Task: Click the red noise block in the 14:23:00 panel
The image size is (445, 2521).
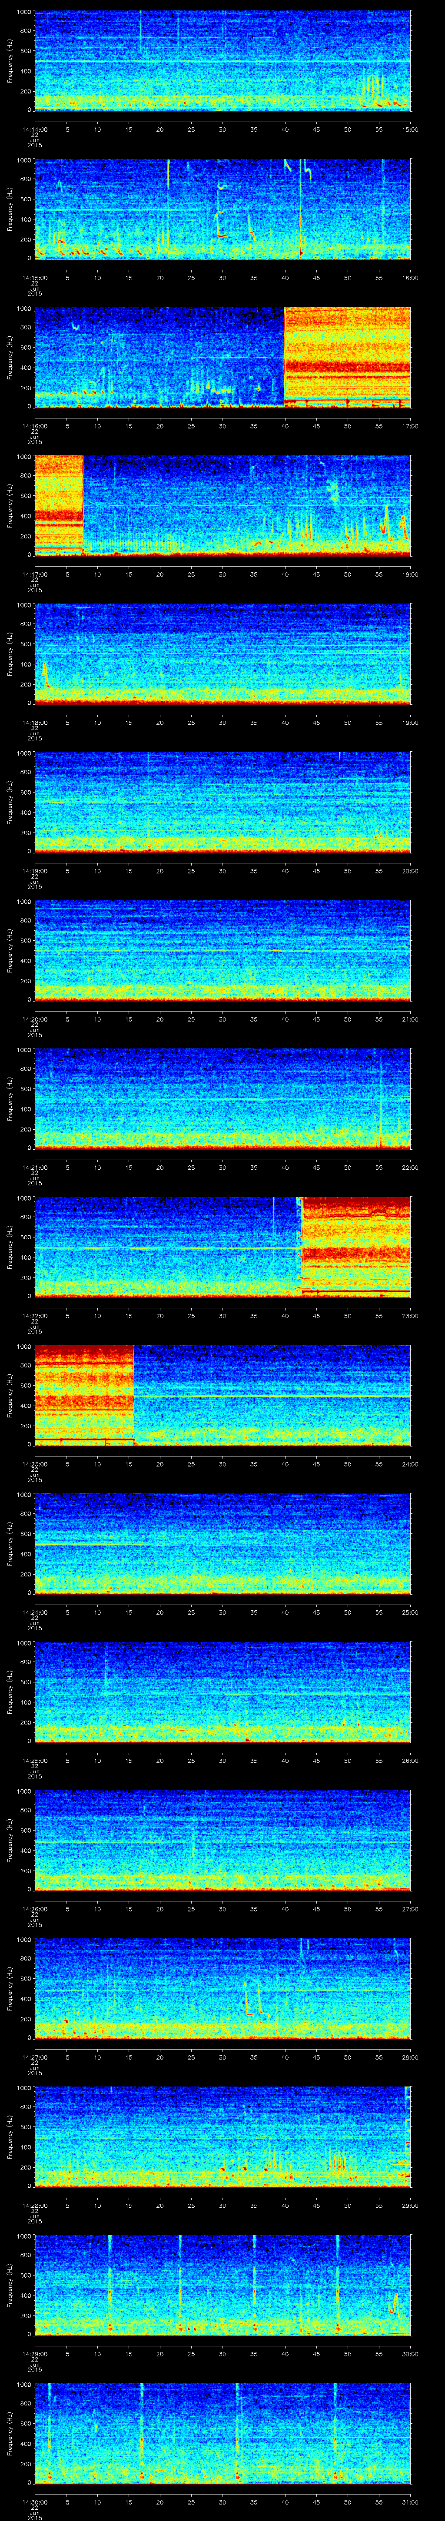Action: (x=84, y=1395)
